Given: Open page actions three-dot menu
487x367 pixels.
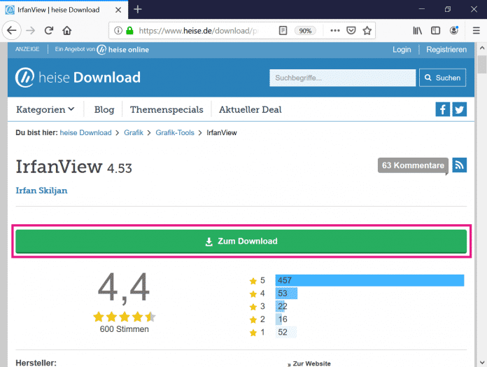Looking at the screenshot, I should click(x=334, y=31).
